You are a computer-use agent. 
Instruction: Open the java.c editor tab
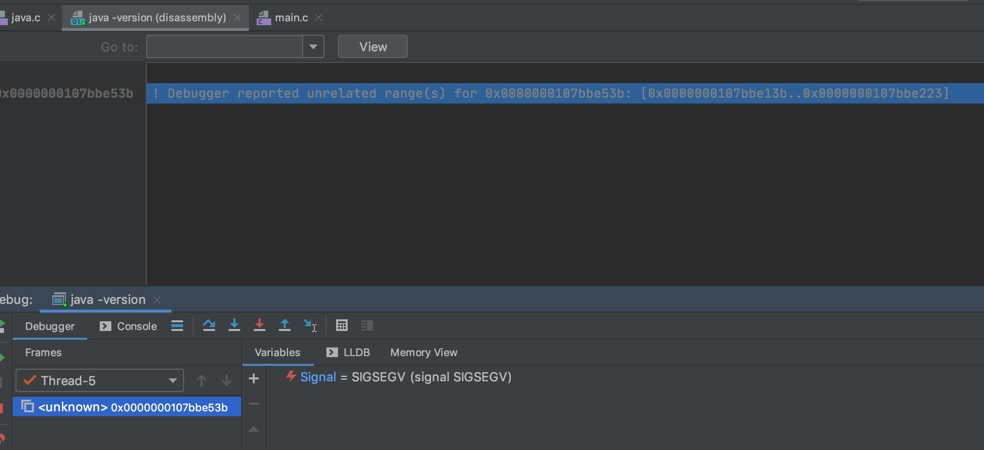(x=26, y=18)
